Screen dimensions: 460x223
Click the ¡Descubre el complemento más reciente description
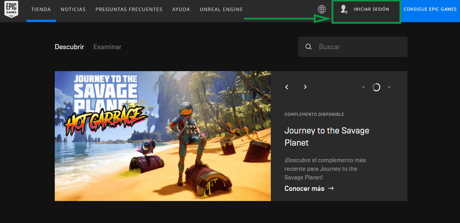[x=325, y=169]
